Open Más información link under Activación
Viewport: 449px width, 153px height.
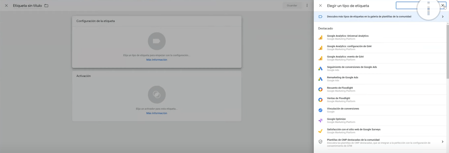coord(156,113)
